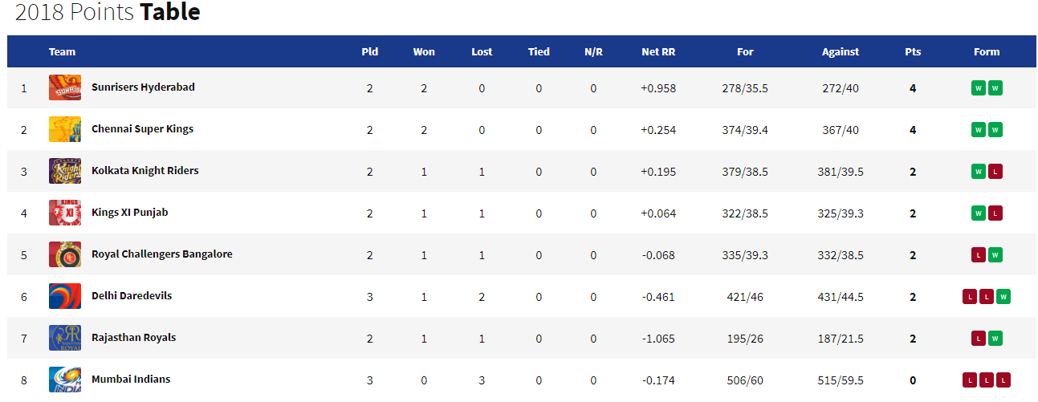The image size is (1038, 402).
Task: Sort by the Net RR column header
Action: [x=658, y=51]
